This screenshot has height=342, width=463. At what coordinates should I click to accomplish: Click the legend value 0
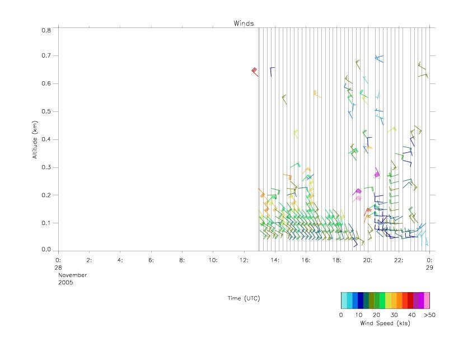341,315
